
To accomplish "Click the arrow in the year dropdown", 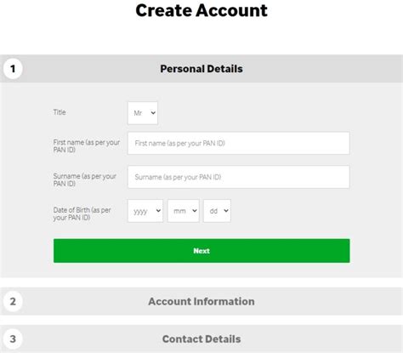I will pos(158,210).
